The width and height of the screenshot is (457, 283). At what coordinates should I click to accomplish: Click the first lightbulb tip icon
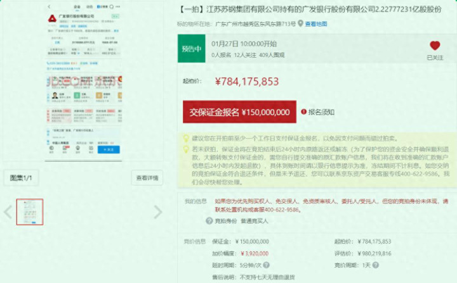tap(185, 138)
